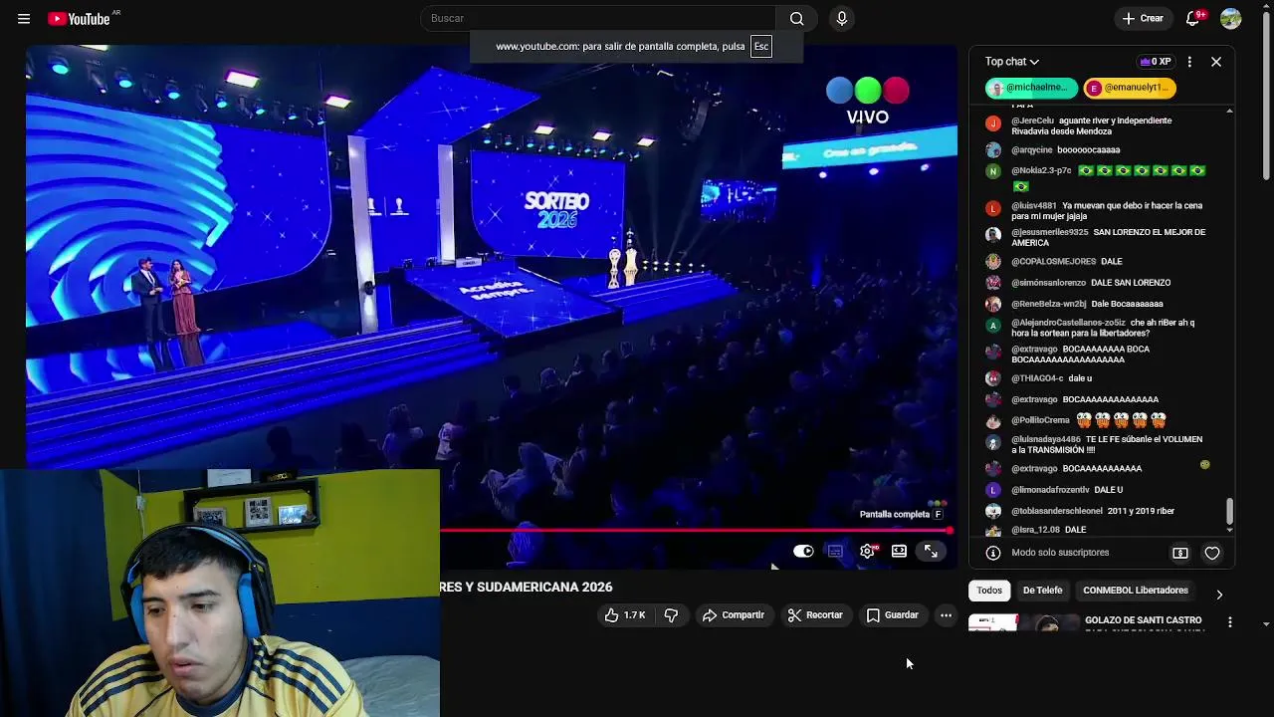Save the video with Guardar
The height and width of the screenshot is (717, 1274).
[x=892, y=615]
